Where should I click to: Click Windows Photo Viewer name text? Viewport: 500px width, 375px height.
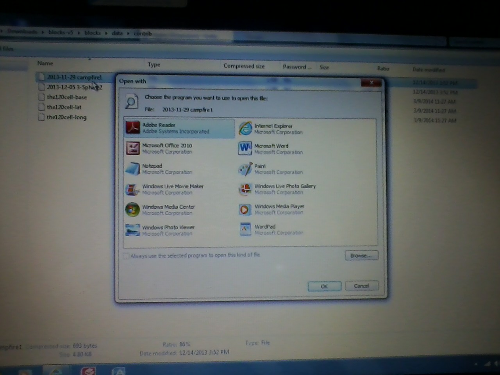(x=168, y=227)
